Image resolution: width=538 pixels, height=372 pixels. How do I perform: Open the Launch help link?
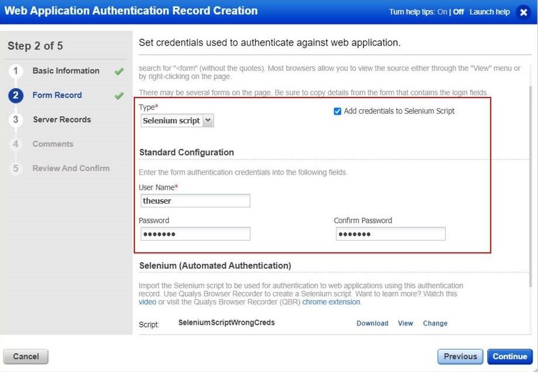(490, 12)
